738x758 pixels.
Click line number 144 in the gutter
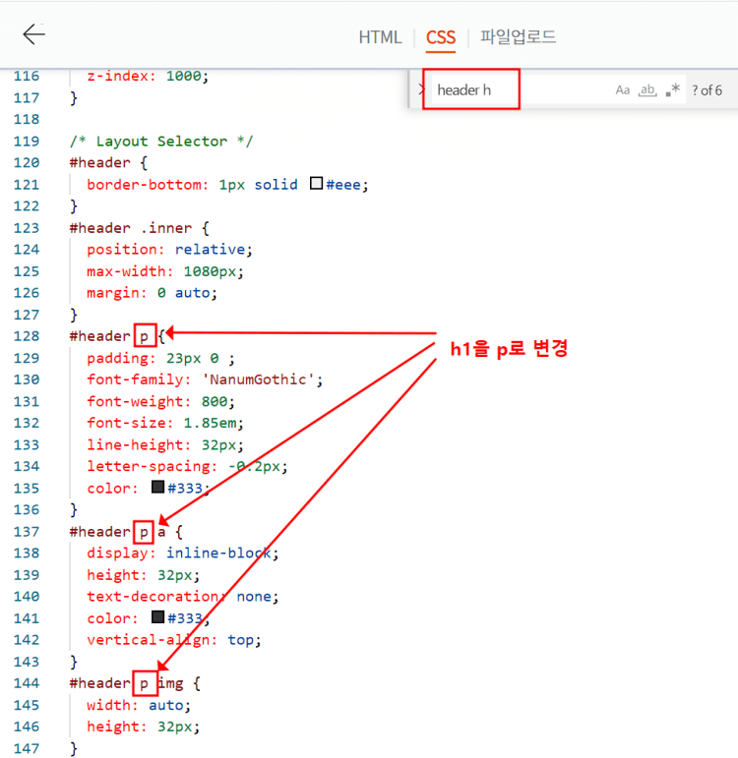[27, 683]
